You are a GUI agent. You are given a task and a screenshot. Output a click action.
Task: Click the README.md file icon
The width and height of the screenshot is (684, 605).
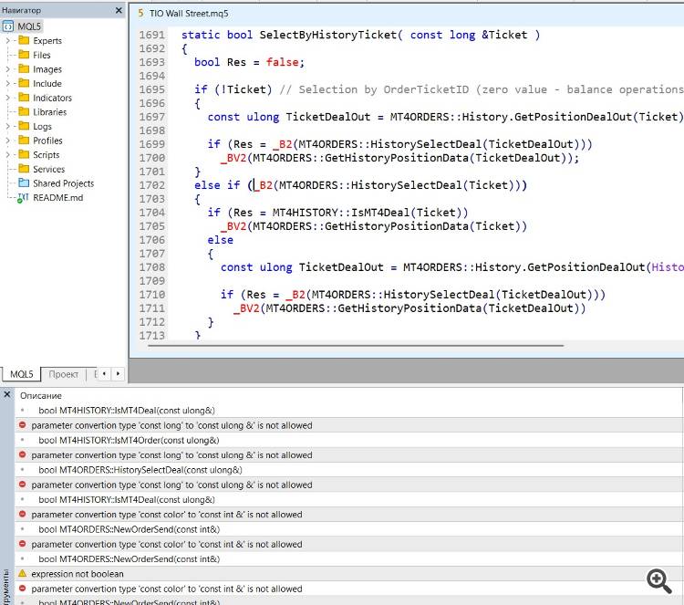click(23, 198)
